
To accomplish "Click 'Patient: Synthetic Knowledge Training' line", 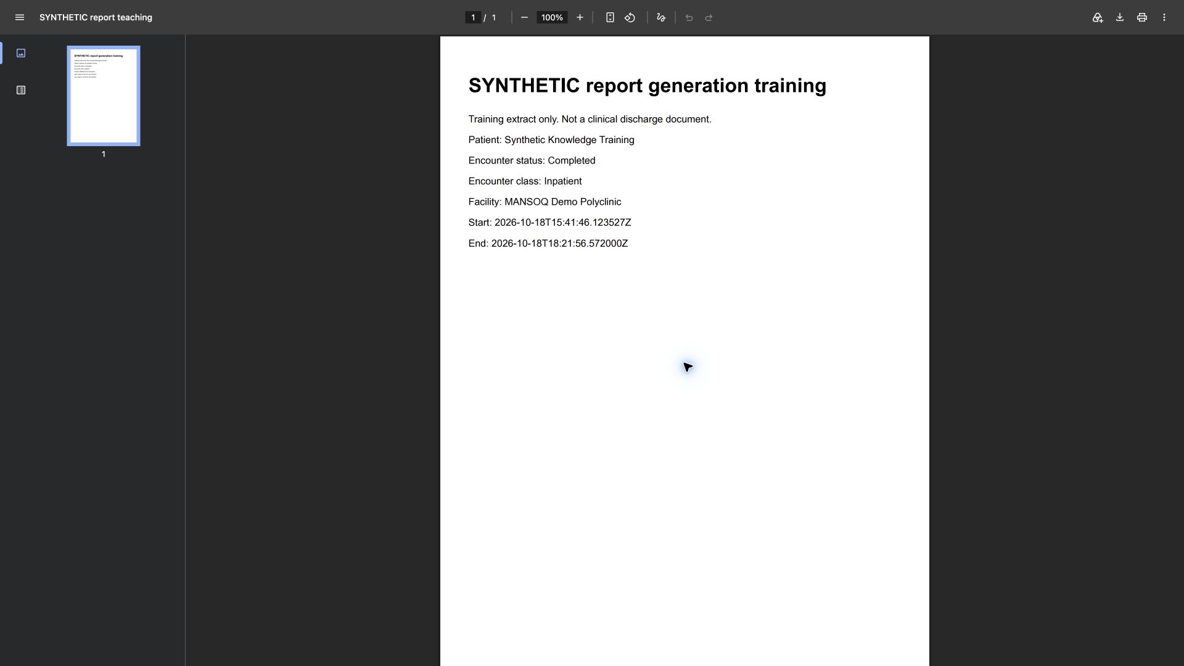I will pos(551,140).
